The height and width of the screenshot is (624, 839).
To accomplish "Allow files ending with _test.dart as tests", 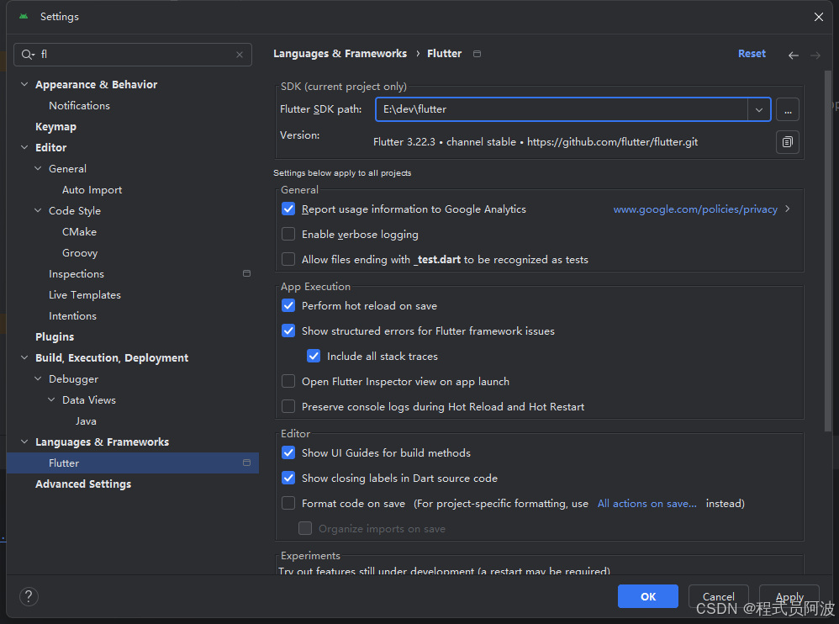I will pos(288,259).
